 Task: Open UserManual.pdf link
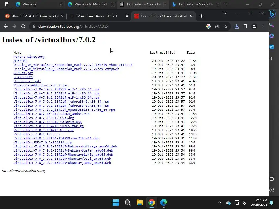(x=27, y=81)
